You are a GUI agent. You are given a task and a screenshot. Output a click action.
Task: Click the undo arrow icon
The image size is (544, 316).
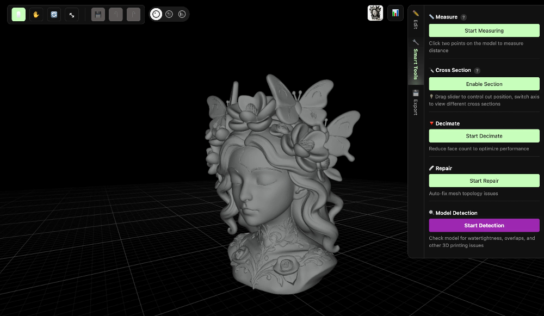point(115,15)
